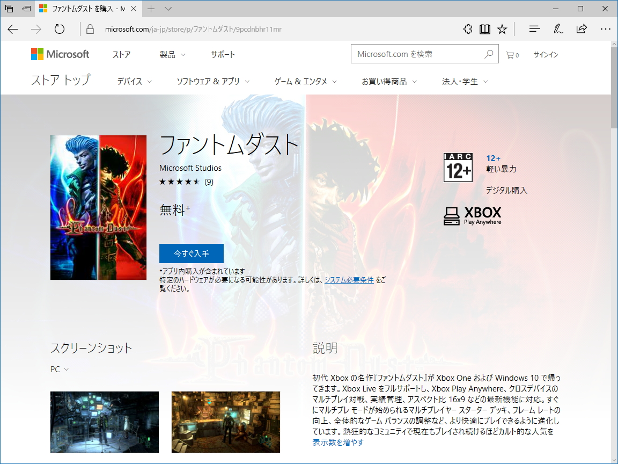This screenshot has width=618, height=464.
Task: Activate Reading view book icon
Action: (484, 30)
